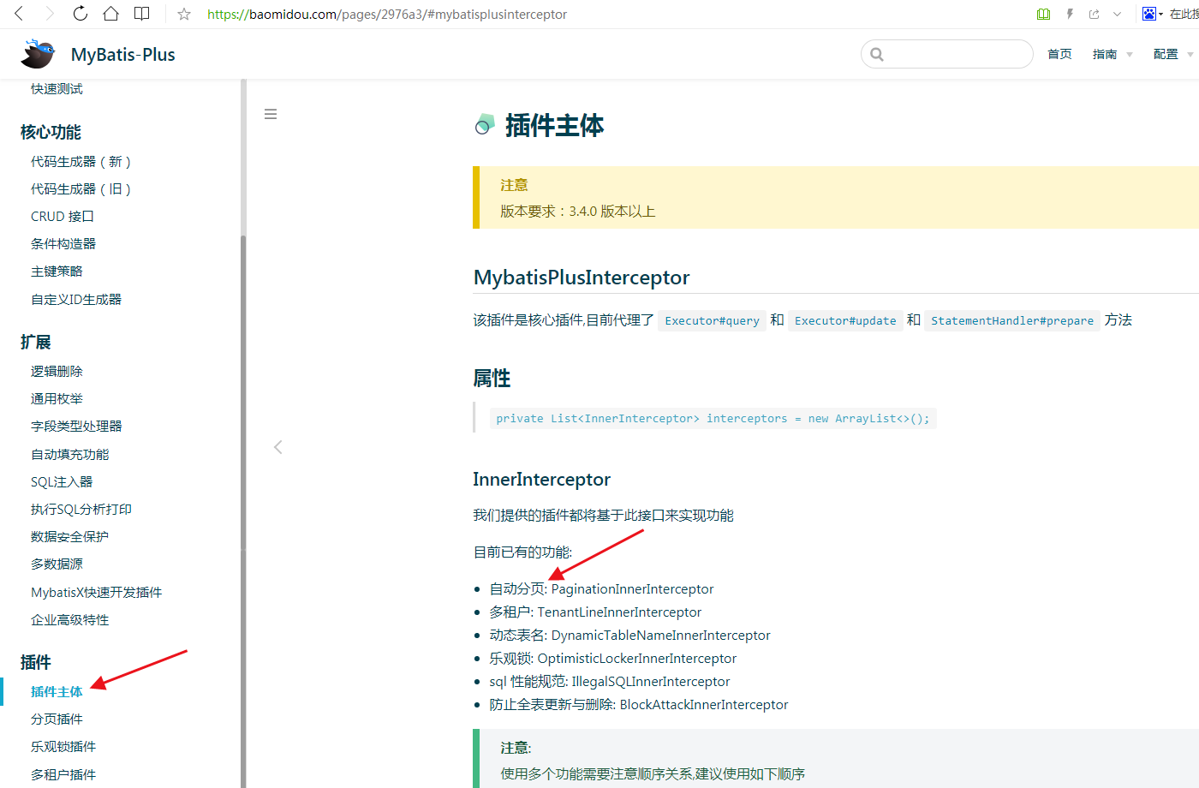Expand the address bar dropdown chevron
1199x788 pixels.
click(x=1117, y=14)
